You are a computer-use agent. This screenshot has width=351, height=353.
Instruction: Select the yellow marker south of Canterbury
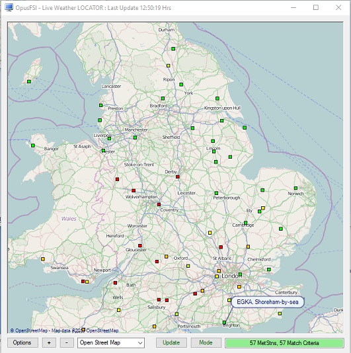coord(280,313)
